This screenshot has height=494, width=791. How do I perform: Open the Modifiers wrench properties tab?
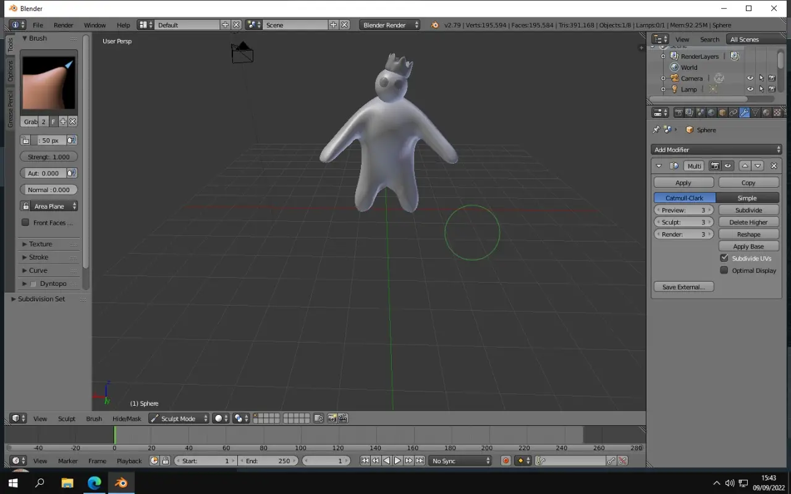click(x=744, y=112)
